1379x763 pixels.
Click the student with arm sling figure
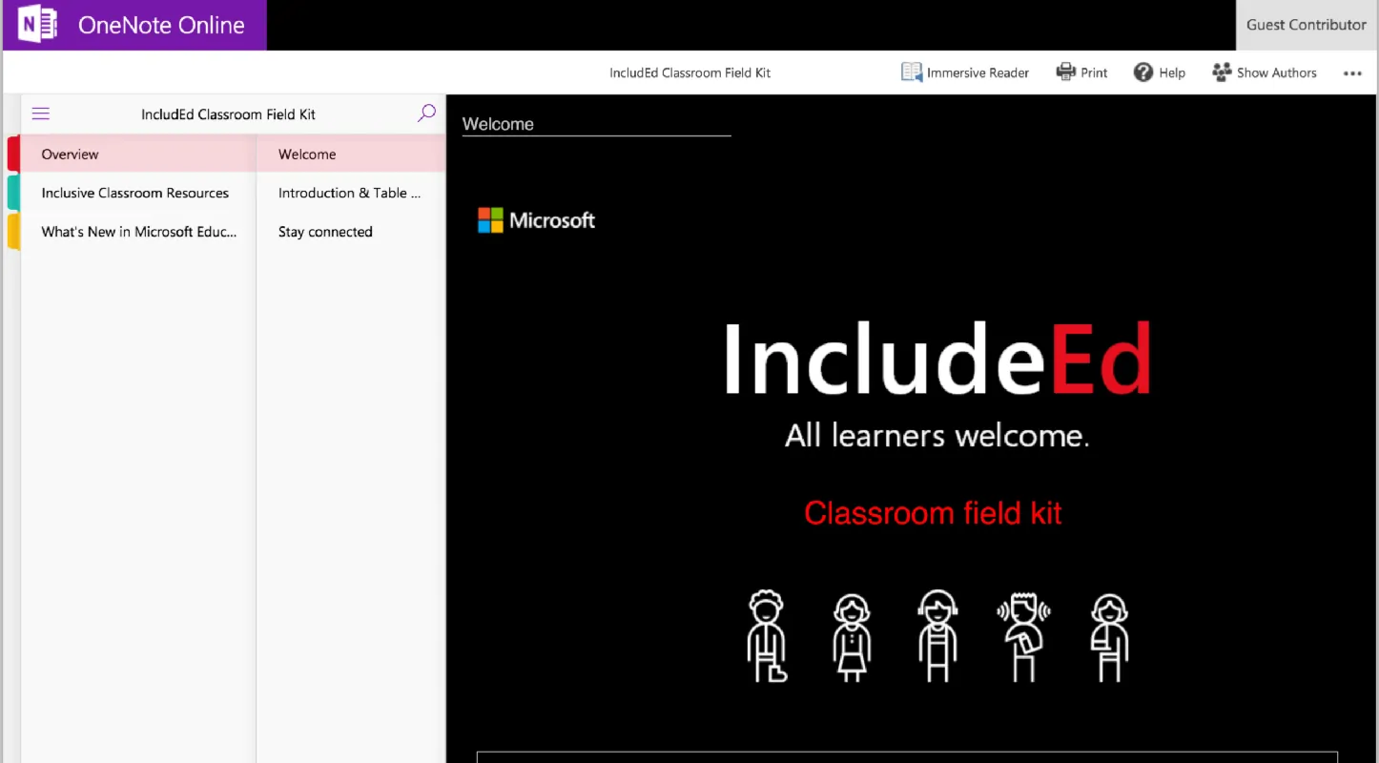tap(1109, 638)
